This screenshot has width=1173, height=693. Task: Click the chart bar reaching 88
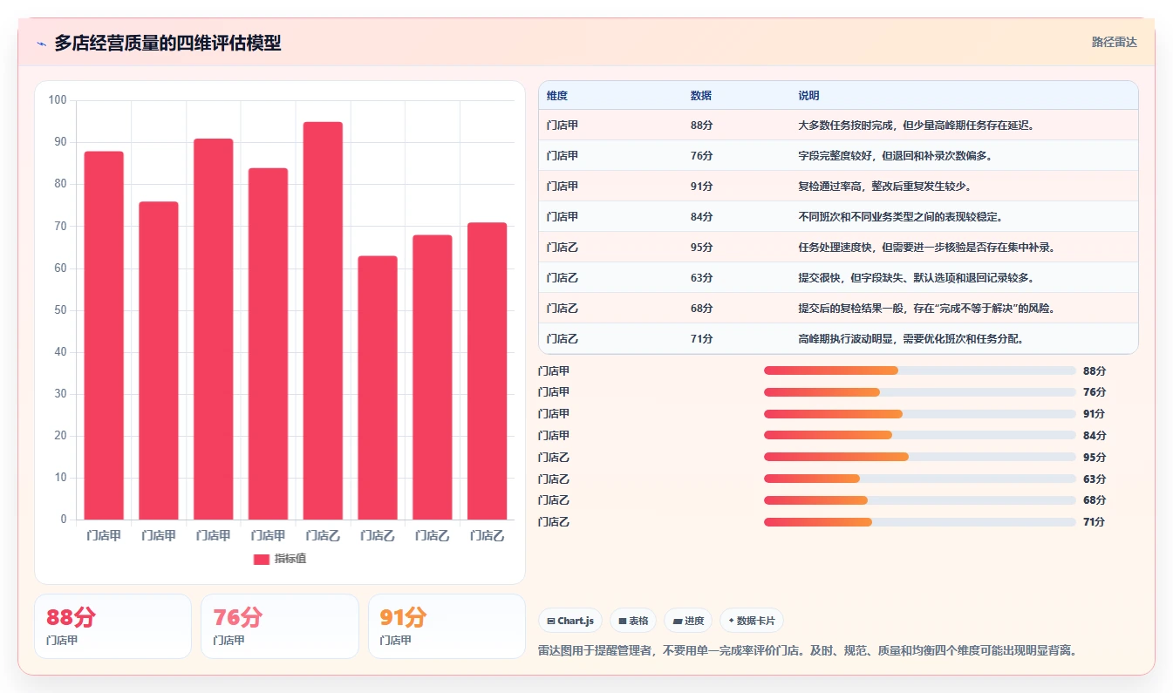104,336
